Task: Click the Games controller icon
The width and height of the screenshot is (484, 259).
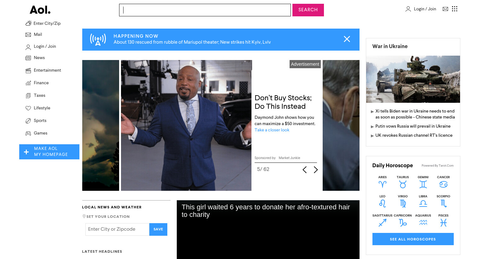Action: coord(28,133)
